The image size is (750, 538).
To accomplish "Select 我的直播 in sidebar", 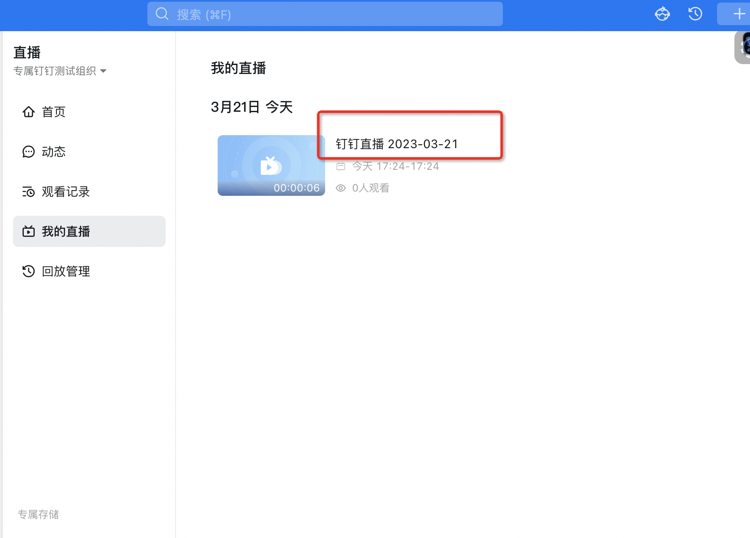I will point(89,231).
